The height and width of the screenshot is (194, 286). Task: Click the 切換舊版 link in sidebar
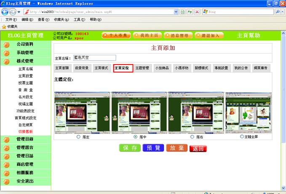(x=25, y=132)
